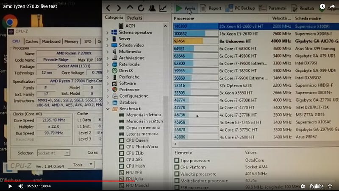Screen dimensions: 339x191
Task: Open Latenza memoria benchmark
Action: 142,134
